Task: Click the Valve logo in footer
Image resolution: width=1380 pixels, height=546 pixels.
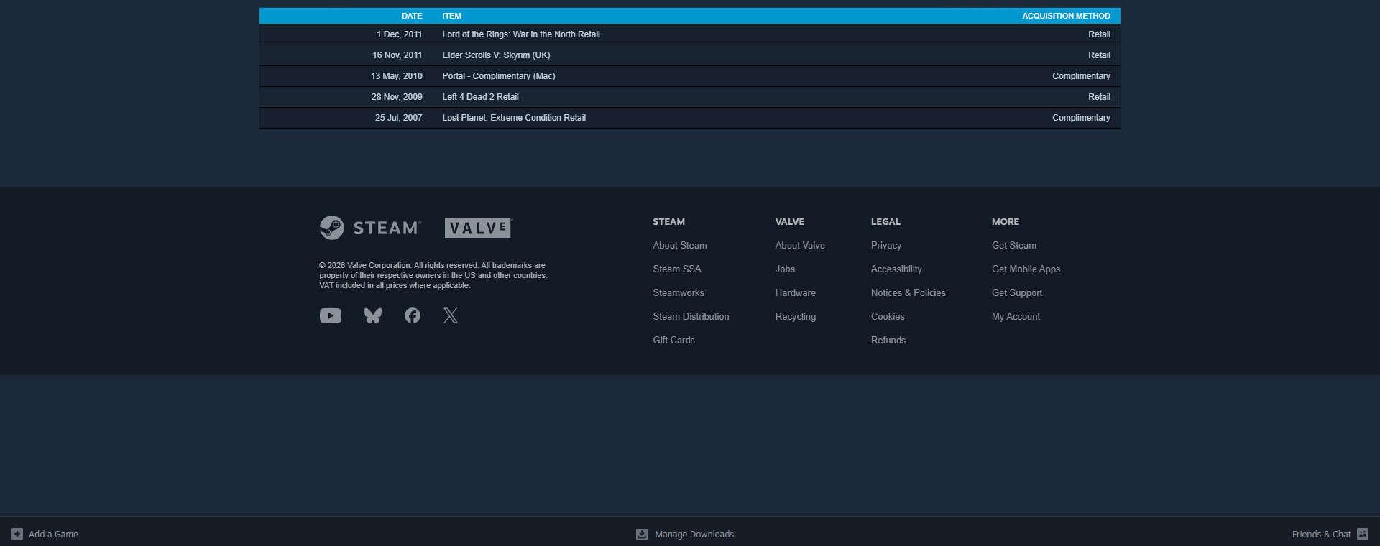Action: coord(478,228)
